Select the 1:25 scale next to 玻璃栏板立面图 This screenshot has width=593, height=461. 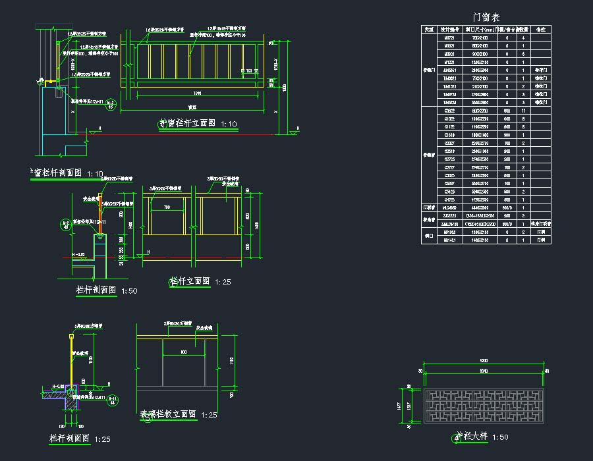[209, 415]
